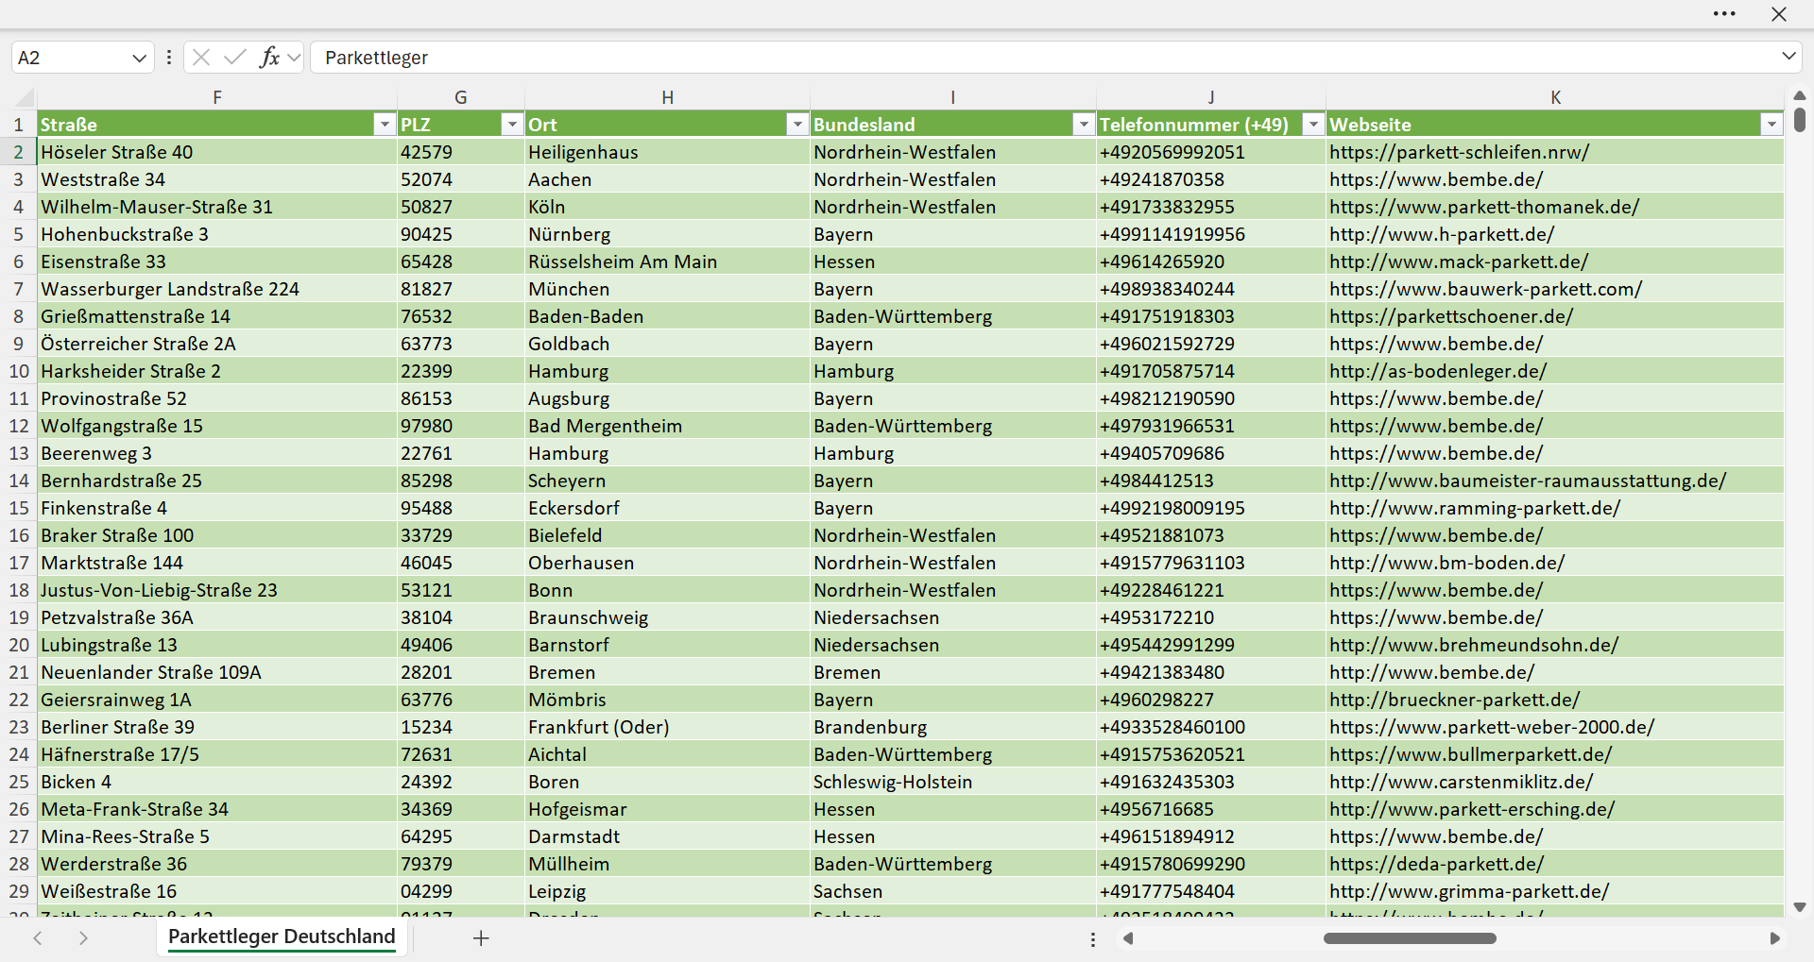Select cell Höseler Straße 40
Viewport: 1814px width, 962px height.
click(217, 152)
